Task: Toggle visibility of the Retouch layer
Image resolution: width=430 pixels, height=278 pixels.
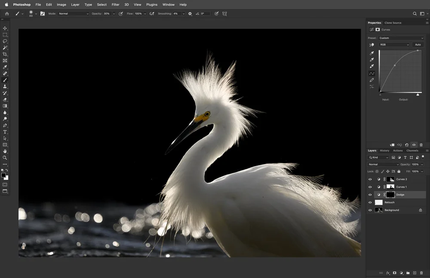Action: 370,203
